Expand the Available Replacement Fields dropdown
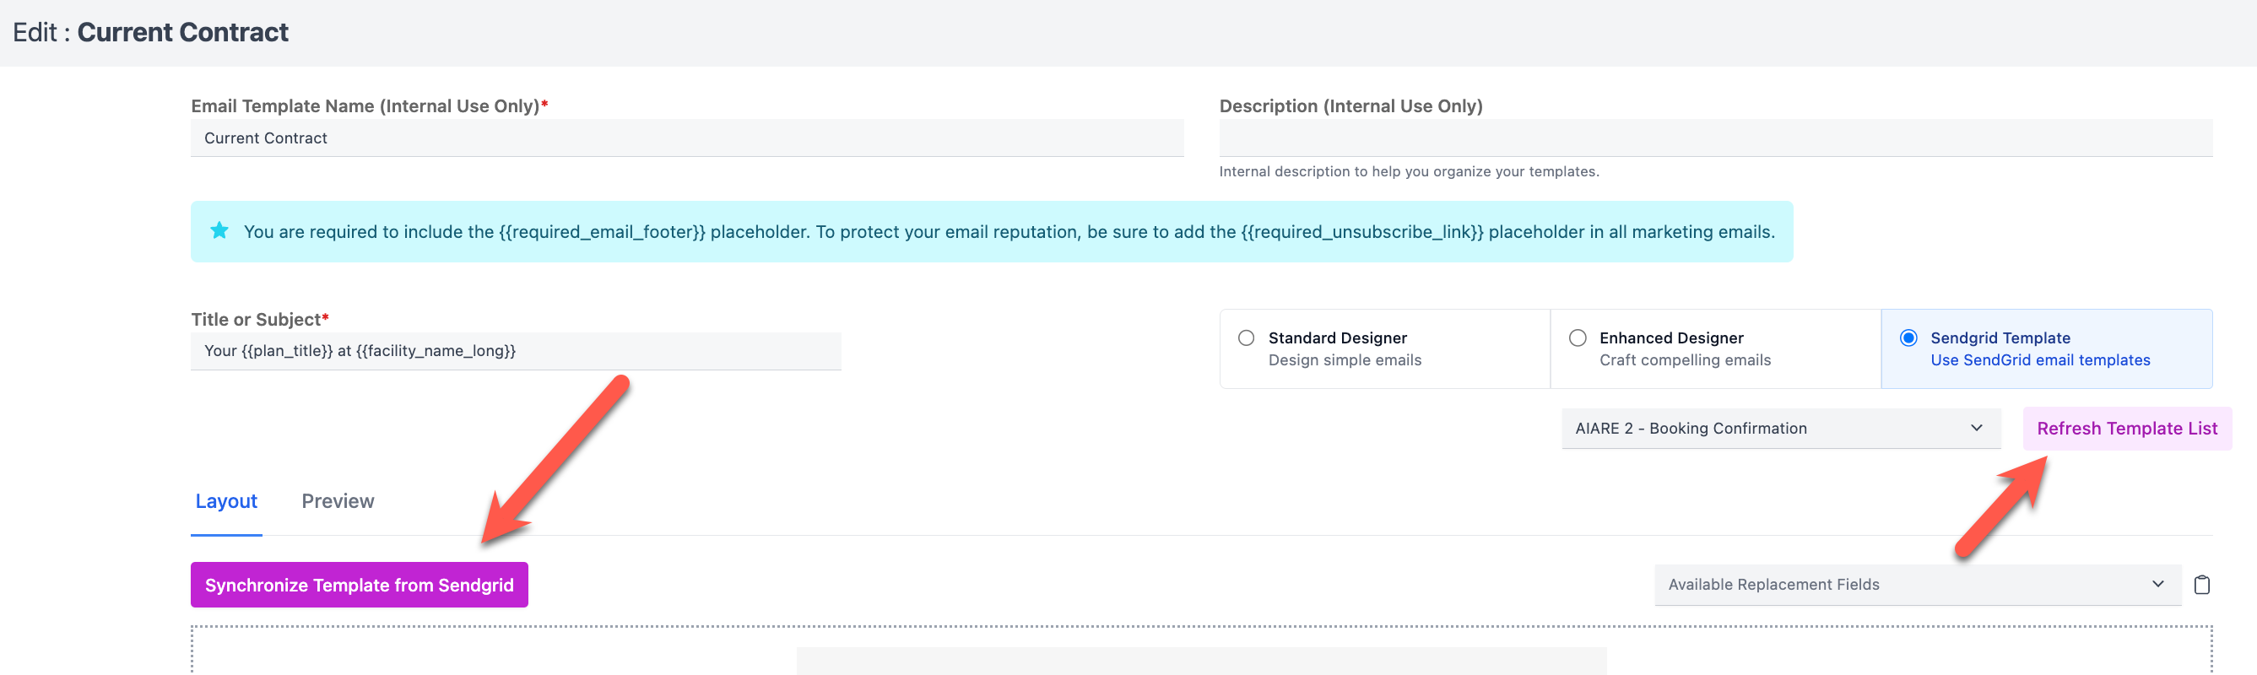 point(1917,585)
